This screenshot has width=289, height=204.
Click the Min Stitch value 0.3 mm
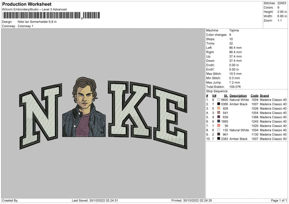tap(235, 78)
